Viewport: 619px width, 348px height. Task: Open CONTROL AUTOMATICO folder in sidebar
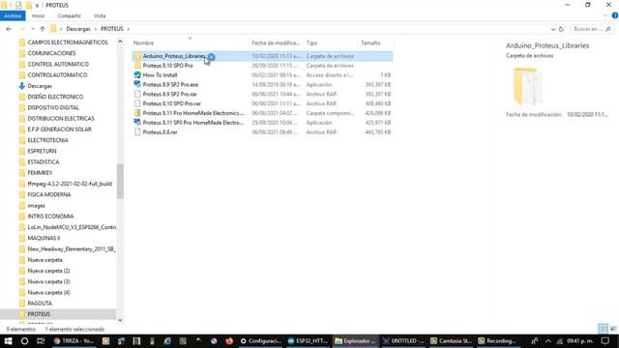coord(58,64)
